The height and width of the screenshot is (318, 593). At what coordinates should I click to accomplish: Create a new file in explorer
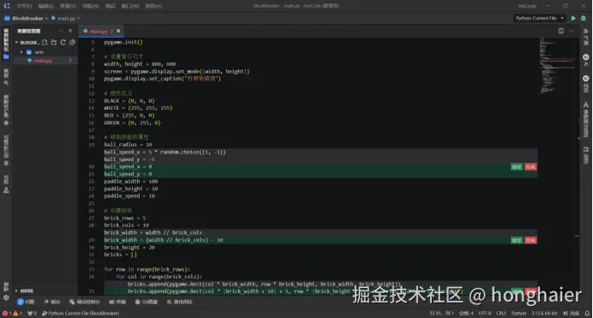[45, 42]
